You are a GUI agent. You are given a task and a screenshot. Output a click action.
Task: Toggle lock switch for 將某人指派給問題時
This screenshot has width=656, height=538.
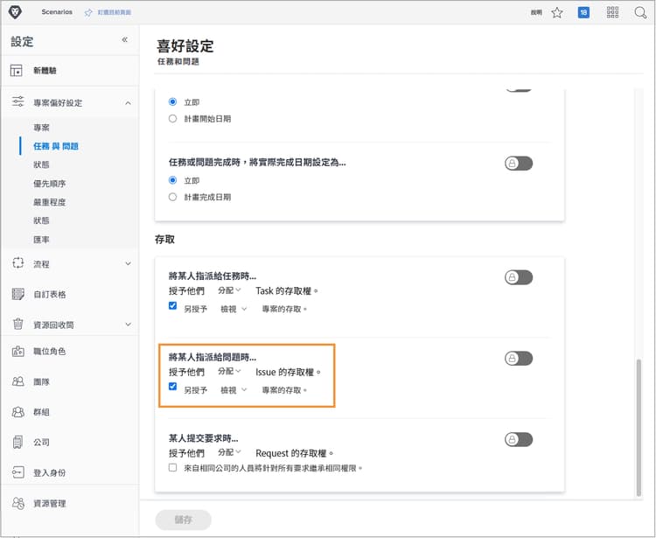(x=519, y=358)
